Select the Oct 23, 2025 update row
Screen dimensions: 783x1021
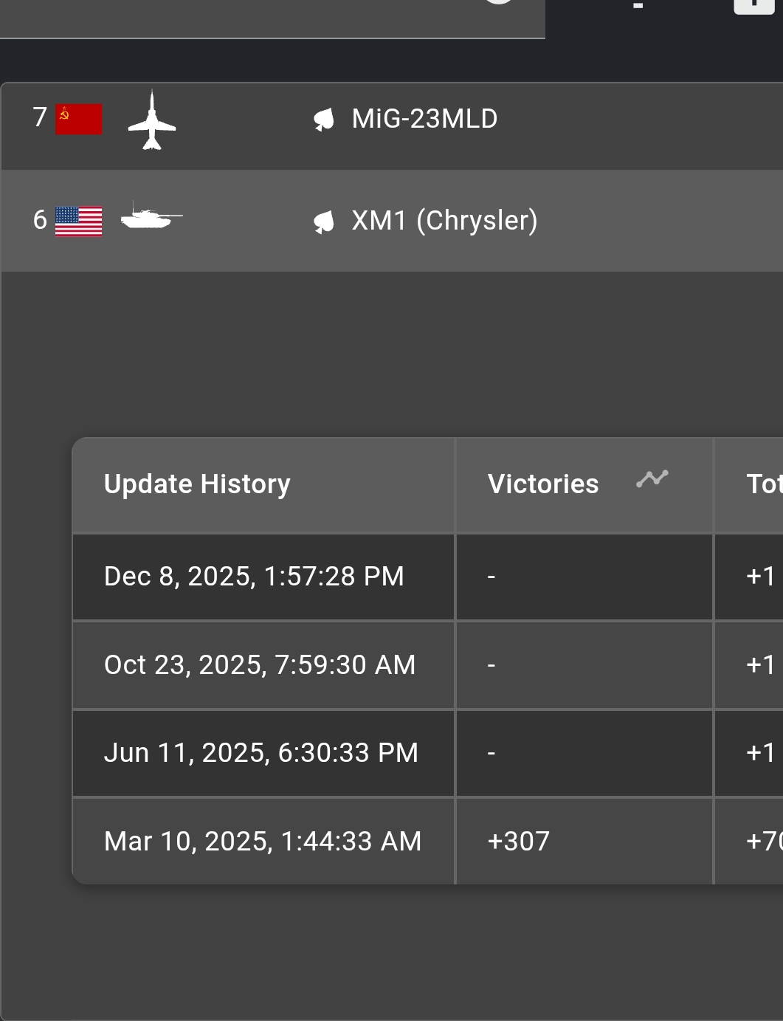(x=260, y=665)
